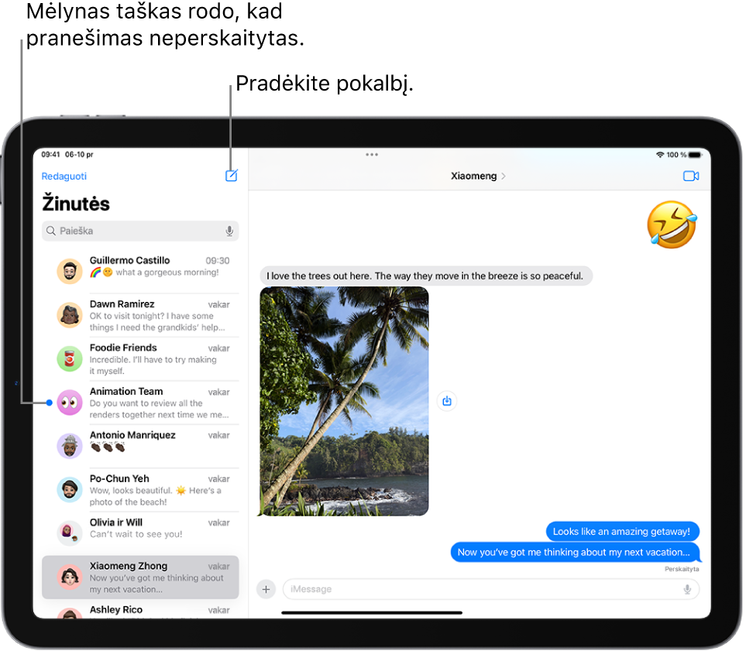Viewport: 746px width, 651px height.
Task: Tap the battery status icon
Action: (x=695, y=155)
